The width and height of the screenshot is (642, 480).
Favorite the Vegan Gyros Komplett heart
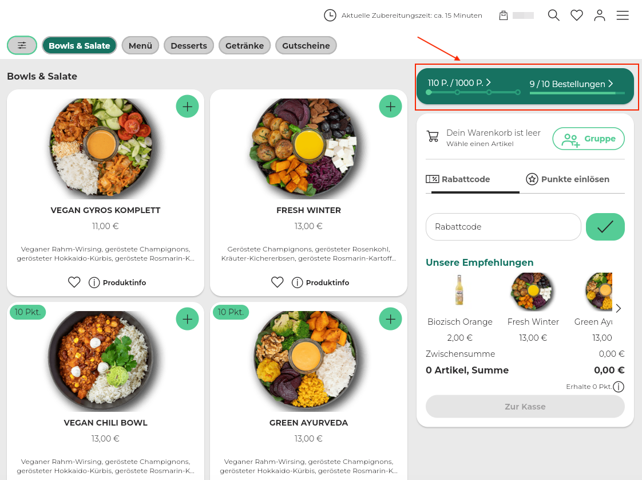point(74,282)
